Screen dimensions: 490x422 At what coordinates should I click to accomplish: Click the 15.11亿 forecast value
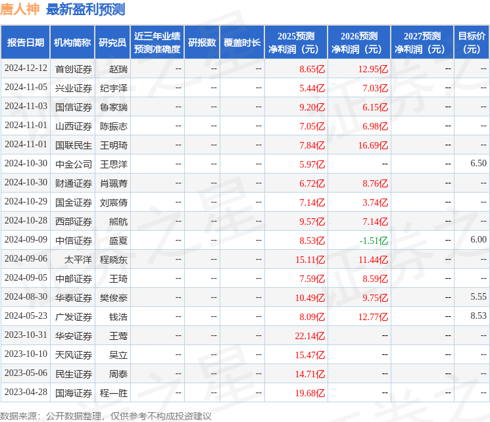pyautogui.click(x=310, y=260)
